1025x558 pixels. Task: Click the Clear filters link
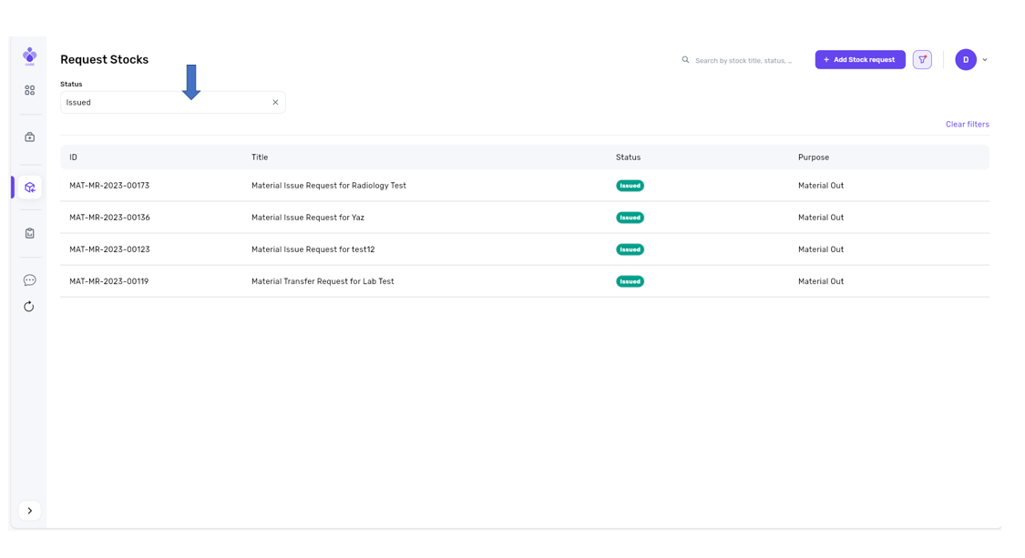coord(967,125)
